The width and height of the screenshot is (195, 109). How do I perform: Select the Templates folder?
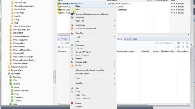click(19, 97)
